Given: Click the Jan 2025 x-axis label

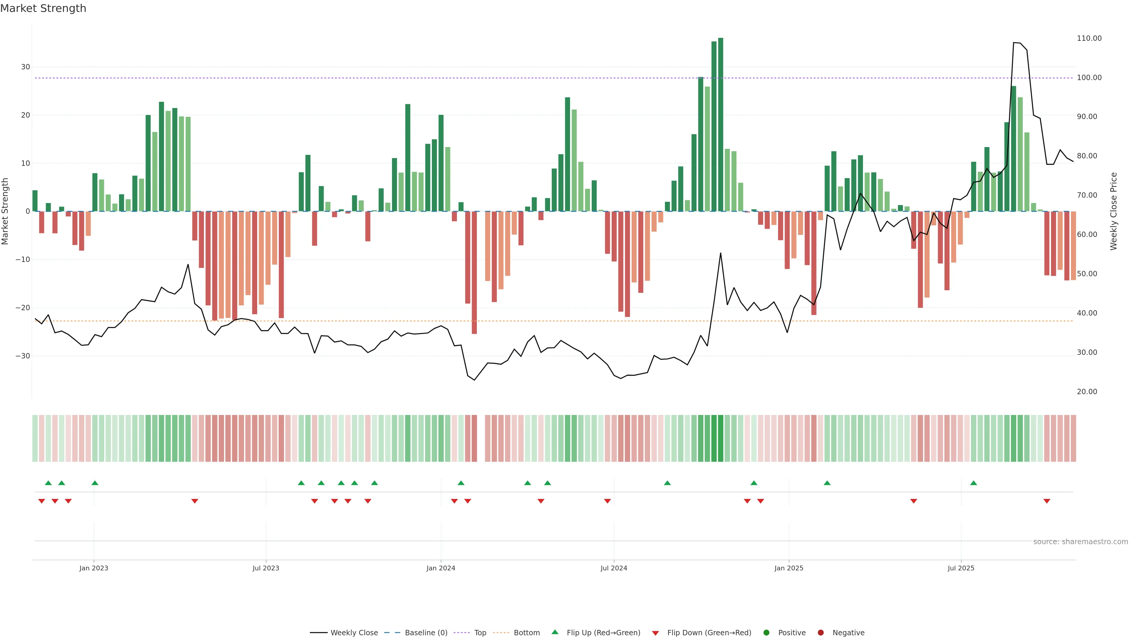Looking at the screenshot, I should pyautogui.click(x=788, y=568).
